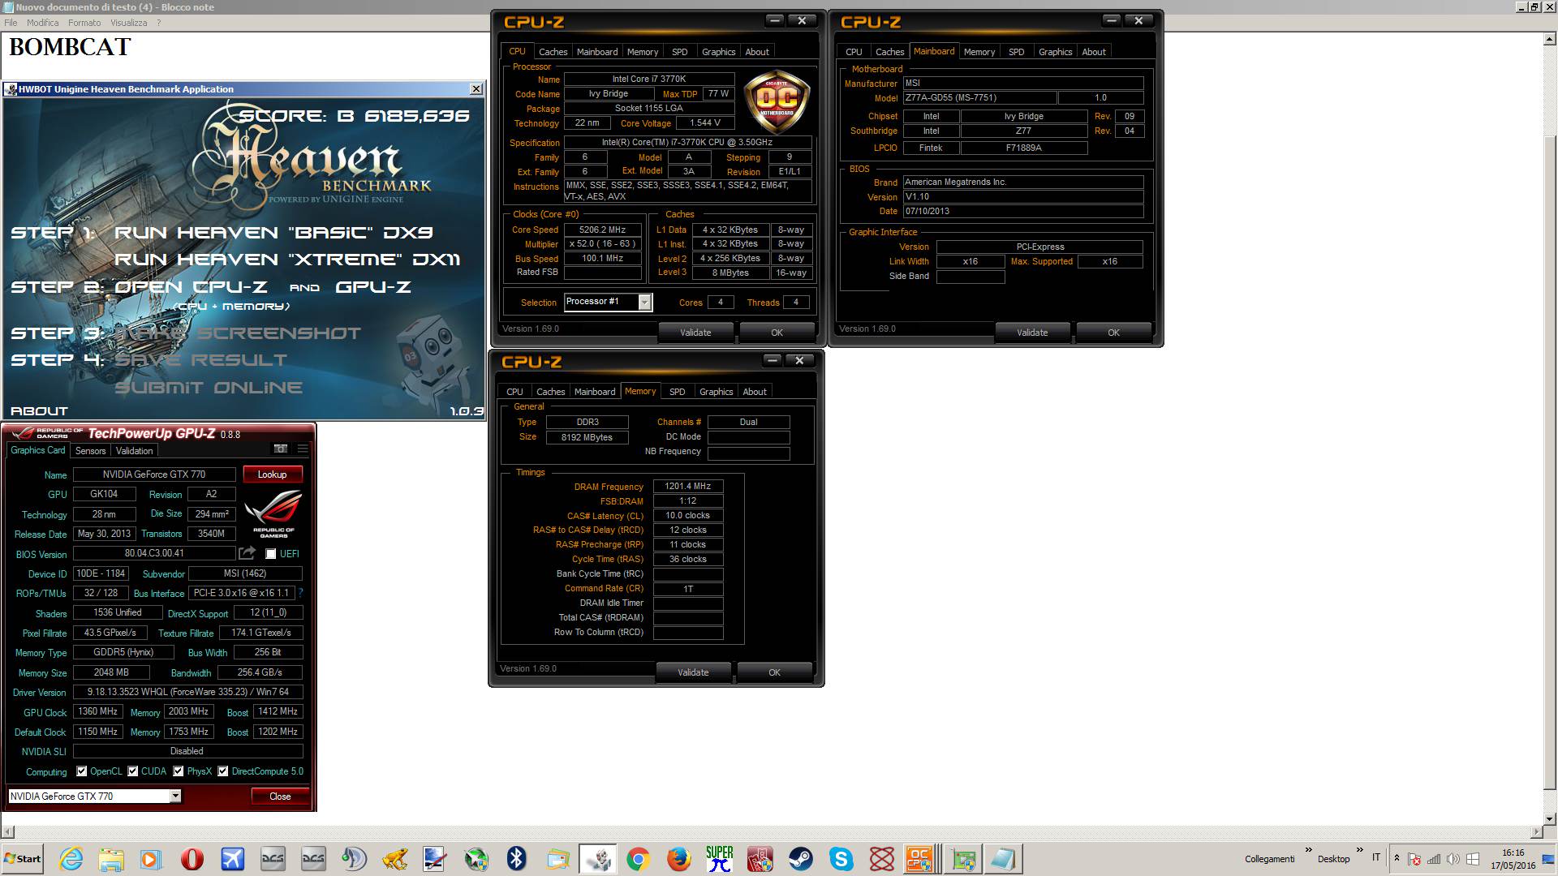1558x876 pixels.
Task: Open the Formato menu in Notepad
Action: [84, 23]
